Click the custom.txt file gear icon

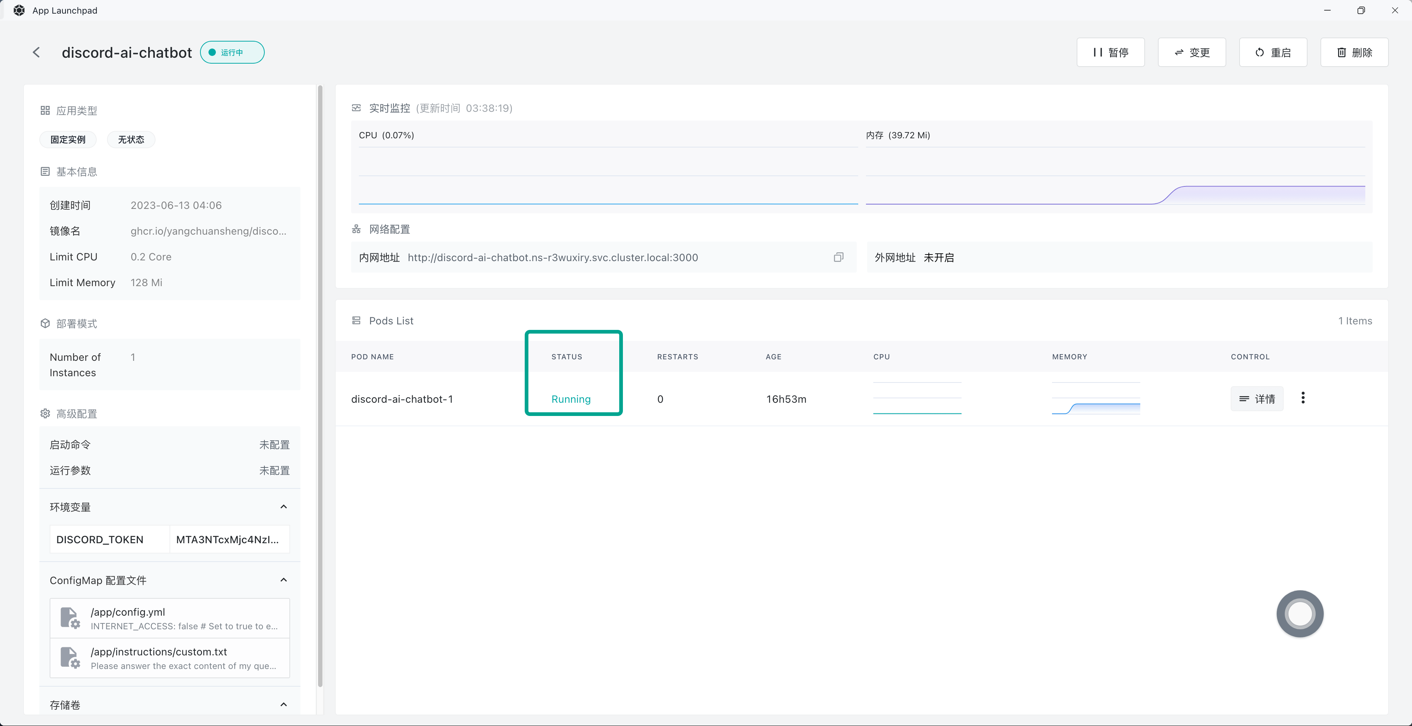[x=69, y=658]
